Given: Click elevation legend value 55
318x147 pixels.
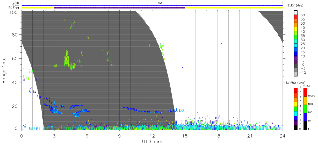Looking at the screenshot, I should point(302,19).
